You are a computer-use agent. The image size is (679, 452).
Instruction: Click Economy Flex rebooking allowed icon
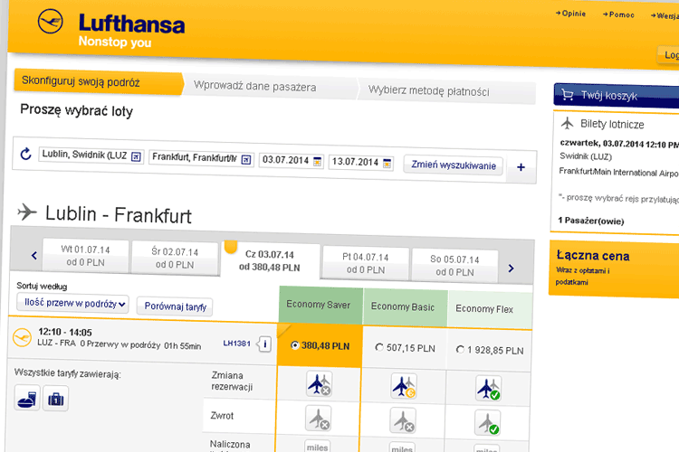coord(489,388)
